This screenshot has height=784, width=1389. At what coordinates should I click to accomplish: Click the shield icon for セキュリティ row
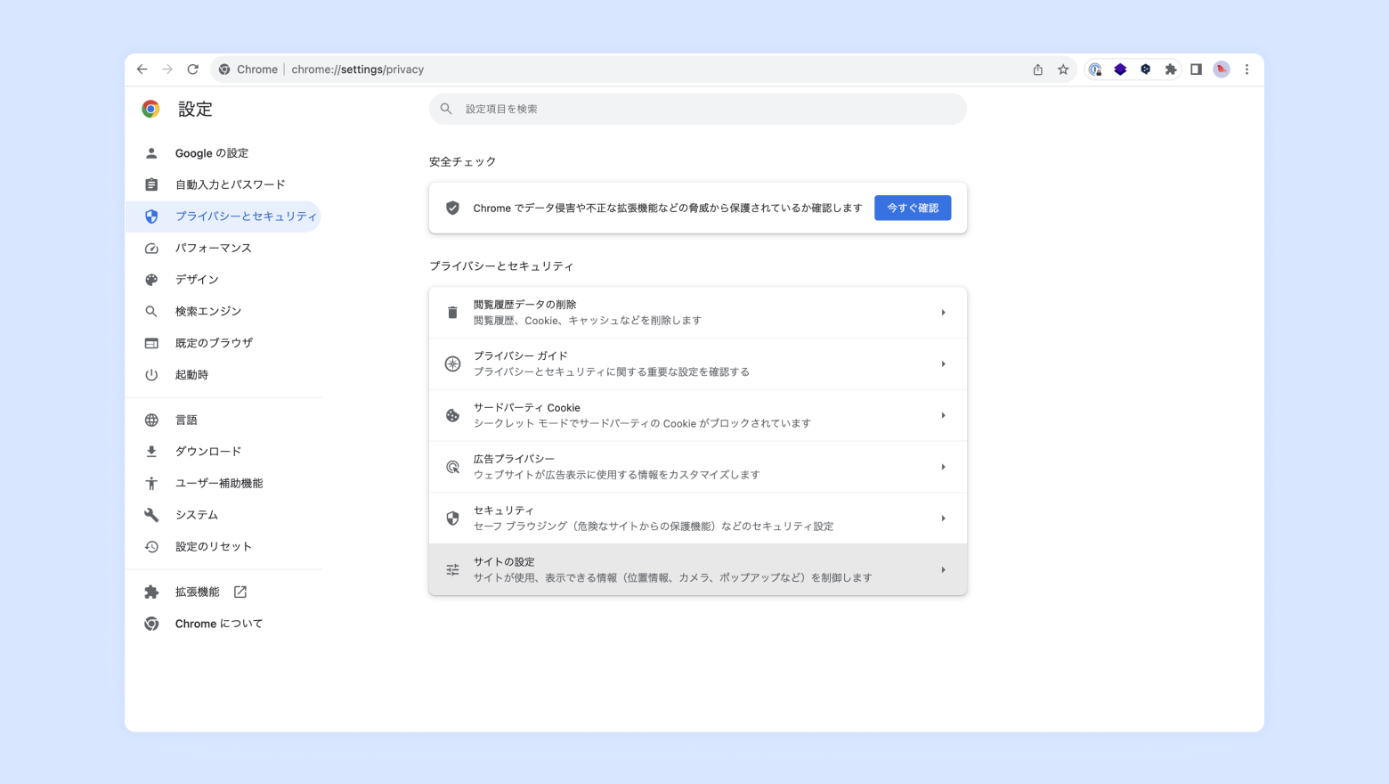pyautogui.click(x=452, y=519)
